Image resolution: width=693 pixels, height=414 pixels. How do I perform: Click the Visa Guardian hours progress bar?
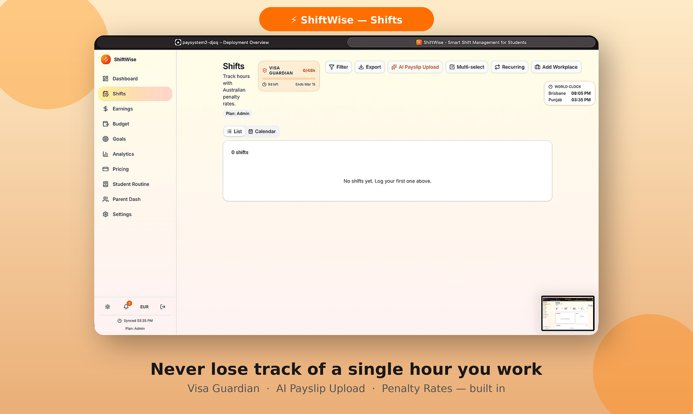289,79
